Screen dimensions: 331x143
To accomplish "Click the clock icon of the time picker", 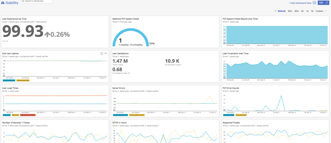I will tap(275, 11).
